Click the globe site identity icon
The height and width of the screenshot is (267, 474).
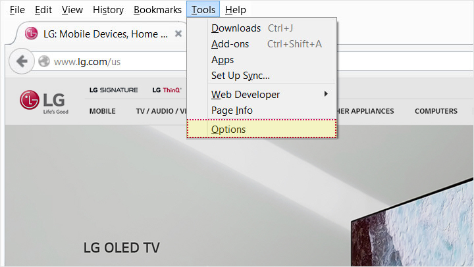tap(44, 62)
